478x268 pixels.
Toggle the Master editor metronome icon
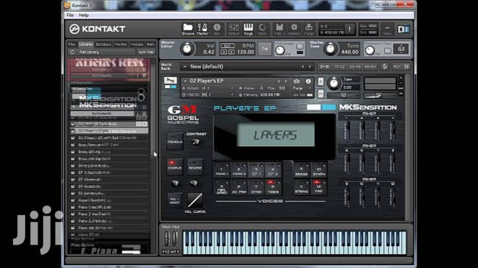coord(202,29)
